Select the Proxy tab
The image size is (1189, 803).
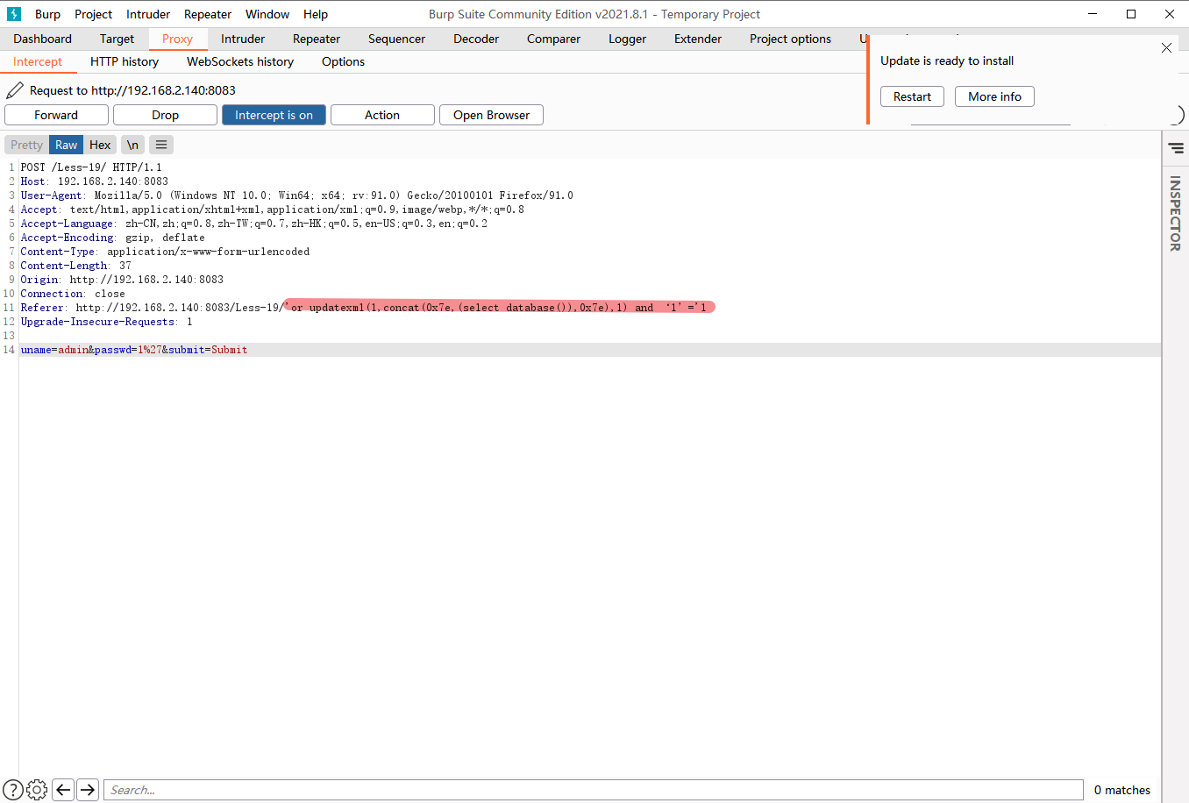pos(177,39)
